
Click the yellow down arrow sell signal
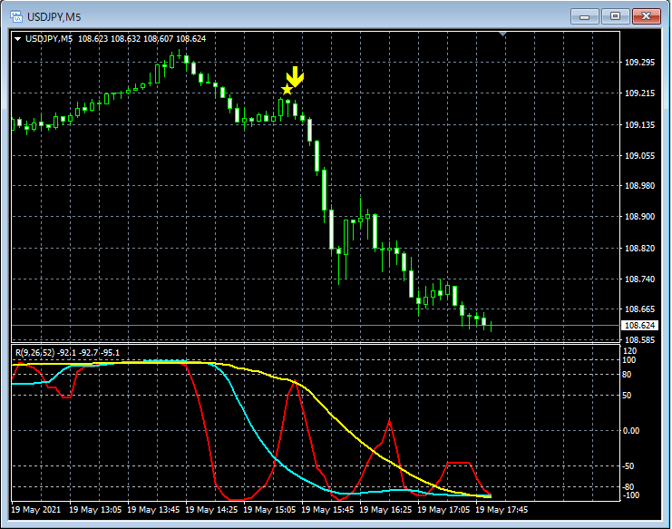[x=295, y=77]
